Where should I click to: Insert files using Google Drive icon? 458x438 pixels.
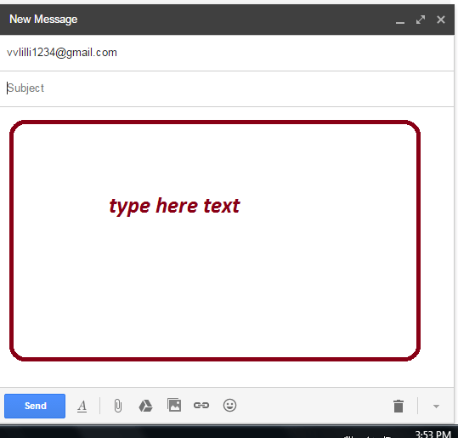(x=145, y=406)
